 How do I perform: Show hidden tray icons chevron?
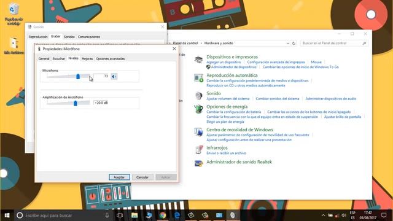coord(324,215)
